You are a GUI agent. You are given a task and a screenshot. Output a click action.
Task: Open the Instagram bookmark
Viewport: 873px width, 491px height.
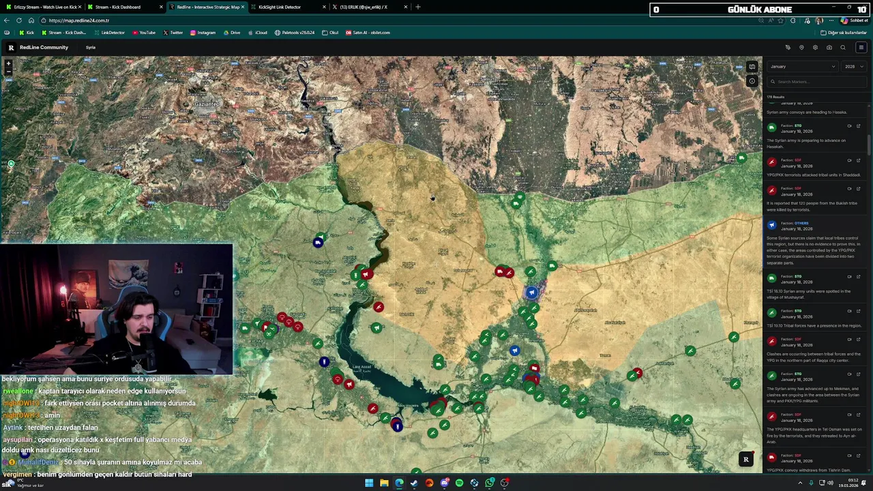(x=203, y=33)
